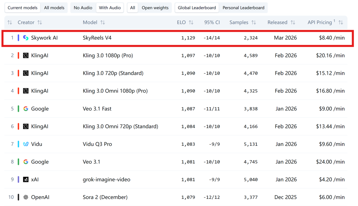Click sort arrows next to API Pricing
This screenshot has width=358, height=206.
pyautogui.click(x=340, y=22)
